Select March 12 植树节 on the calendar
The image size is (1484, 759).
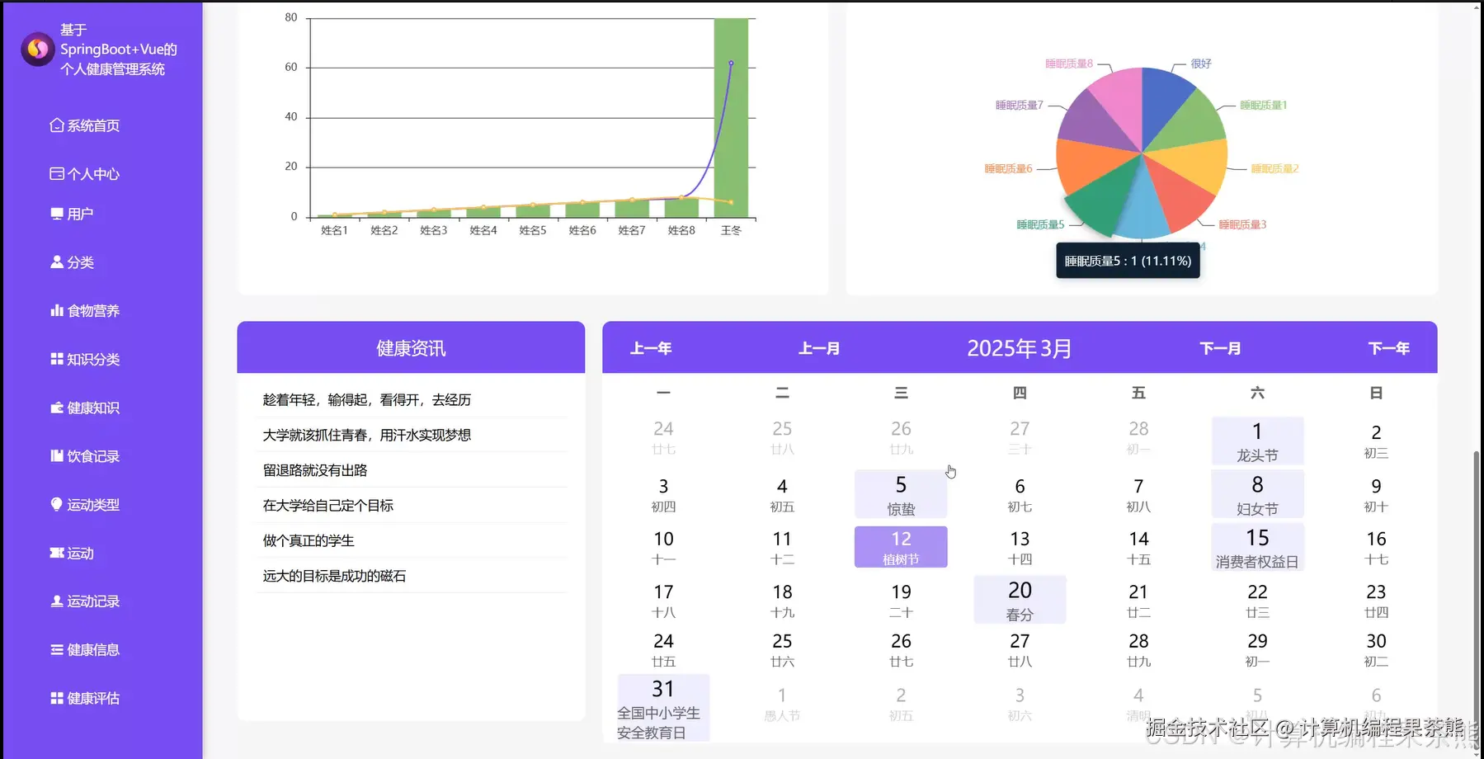901,547
